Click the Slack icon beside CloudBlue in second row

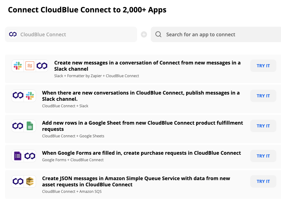click(30, 96)
